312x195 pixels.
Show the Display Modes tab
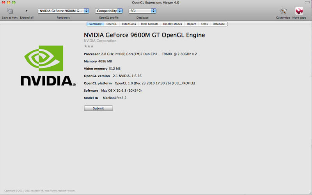pyautogui.click(x=172, y=24)
